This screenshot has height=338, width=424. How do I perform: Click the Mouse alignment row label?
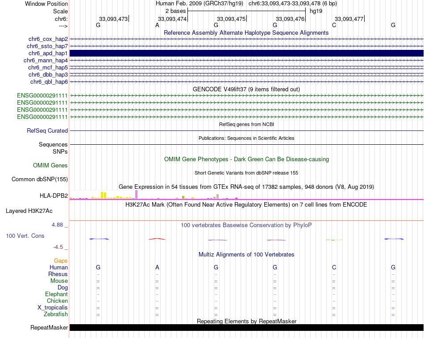[59, 281]
